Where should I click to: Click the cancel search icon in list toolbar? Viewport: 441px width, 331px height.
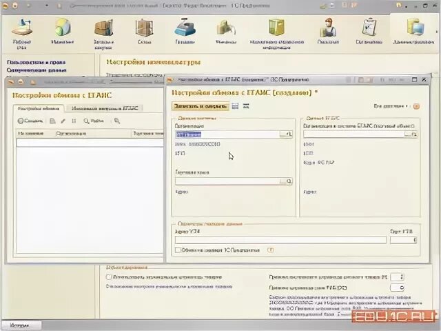click(x=117, y=121)
